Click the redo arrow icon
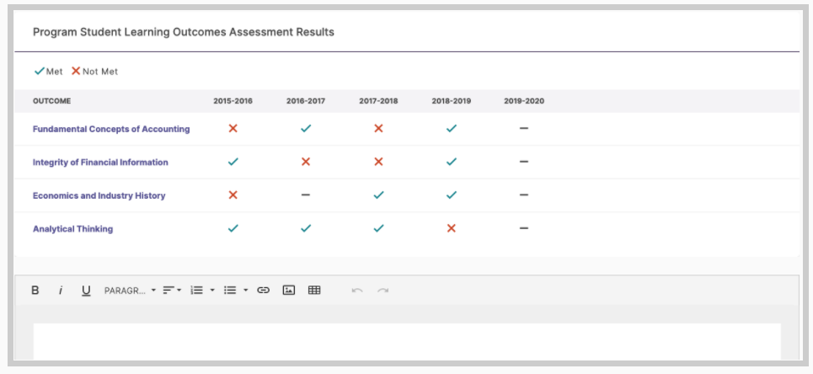This screenshot has width=813, height=374. point(382,291)
